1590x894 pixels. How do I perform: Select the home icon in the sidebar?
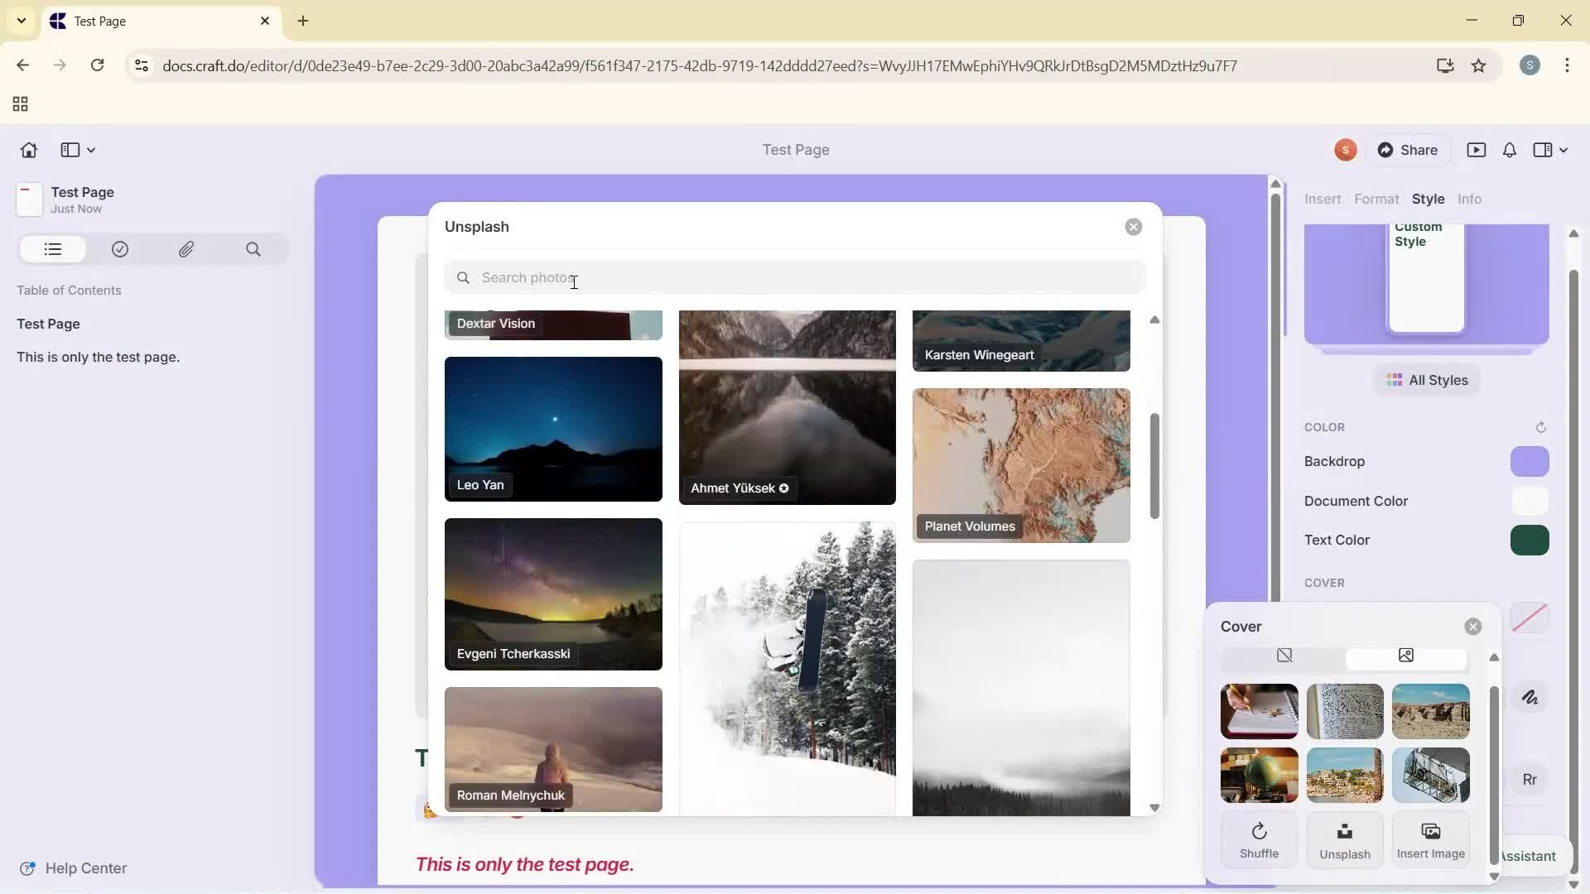pos(28,150)
